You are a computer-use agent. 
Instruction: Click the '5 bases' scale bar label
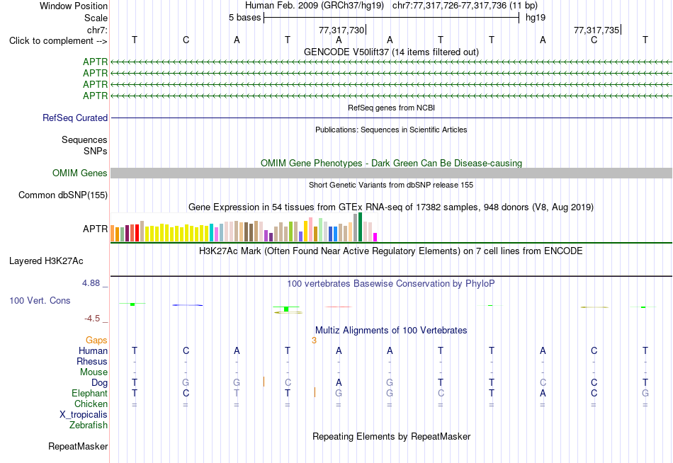point(244,18)
